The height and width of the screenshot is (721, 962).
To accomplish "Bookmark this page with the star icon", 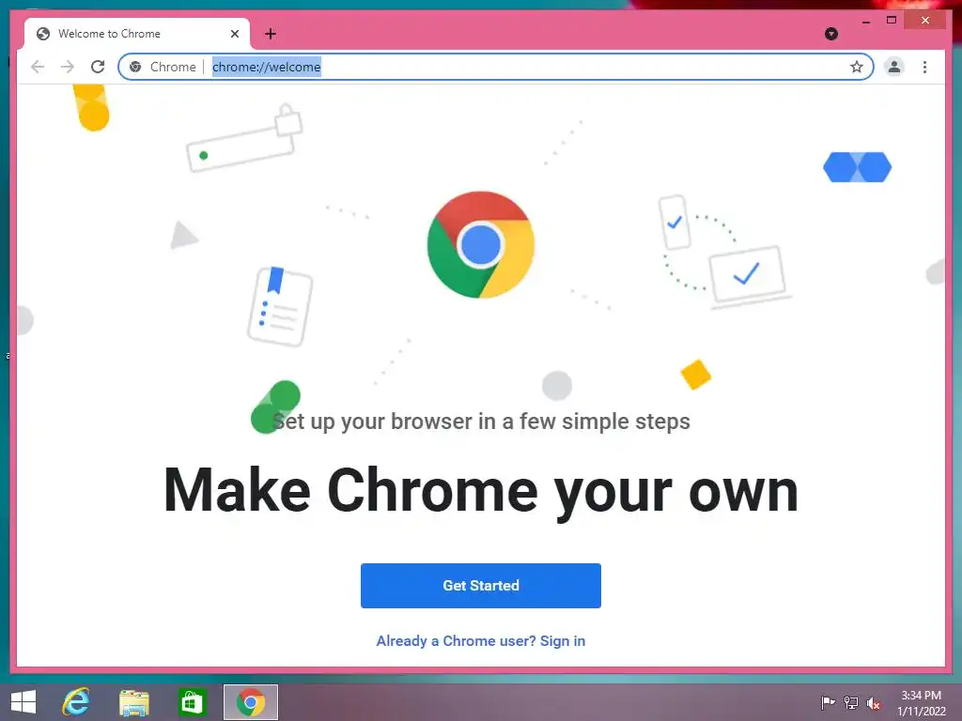I will tap(857, 67).
